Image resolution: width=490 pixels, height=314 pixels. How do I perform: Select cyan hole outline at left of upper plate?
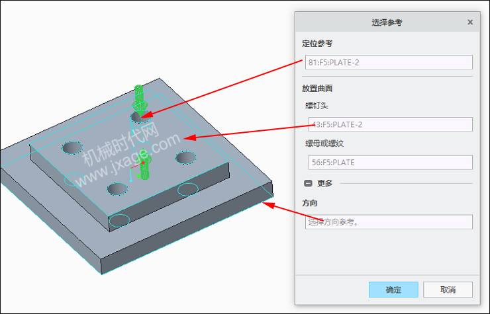74,179
